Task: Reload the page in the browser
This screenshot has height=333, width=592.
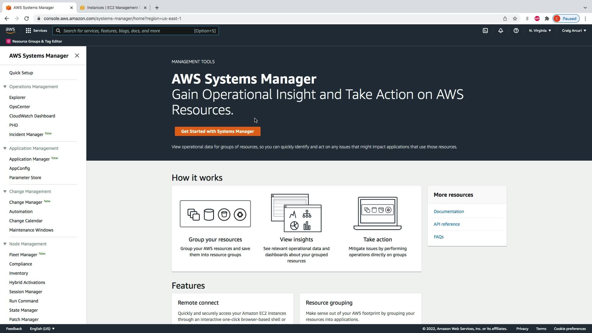Action: [x=27, y=18]
